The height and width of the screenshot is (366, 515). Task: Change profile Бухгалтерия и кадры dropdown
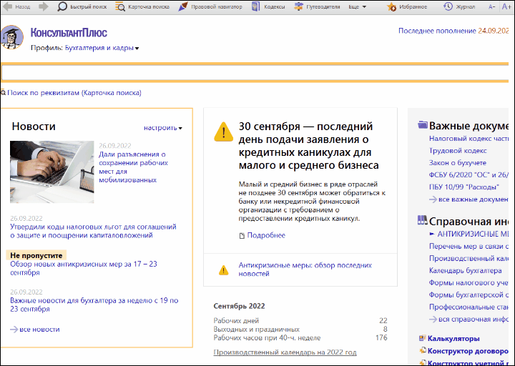(102, 48)
